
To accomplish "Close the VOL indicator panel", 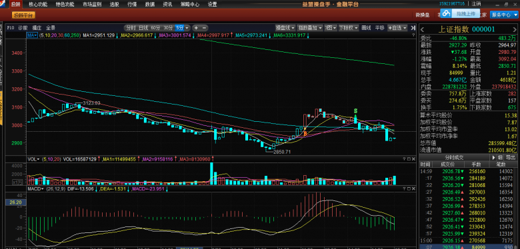I will coord(413,159).
